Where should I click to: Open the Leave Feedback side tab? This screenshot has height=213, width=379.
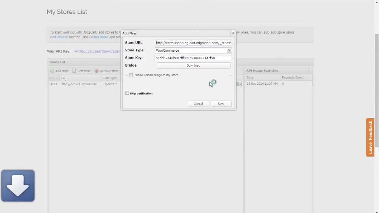coord(370,137)
